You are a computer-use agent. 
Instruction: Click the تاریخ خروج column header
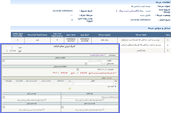71,35
